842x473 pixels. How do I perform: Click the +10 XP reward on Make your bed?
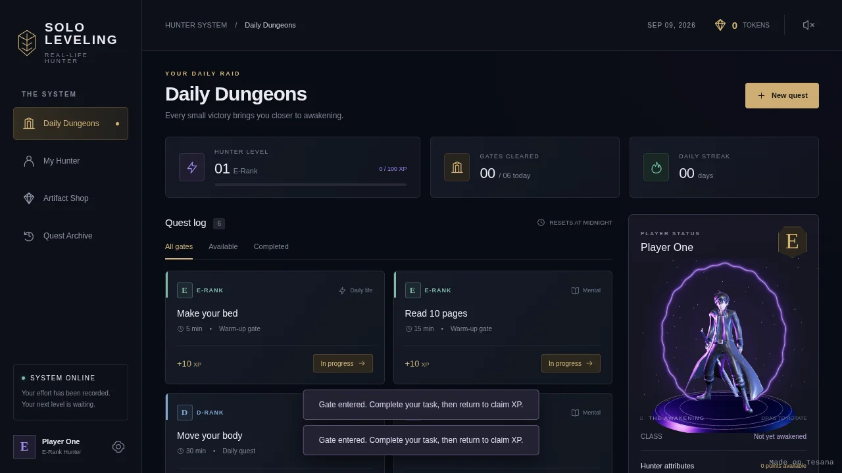pos(189,364)
